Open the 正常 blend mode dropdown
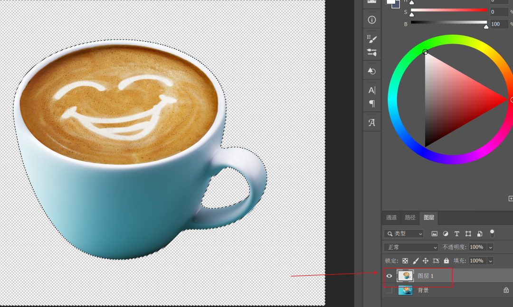Screen dimensions: 513x307 (x=411, y=247)
